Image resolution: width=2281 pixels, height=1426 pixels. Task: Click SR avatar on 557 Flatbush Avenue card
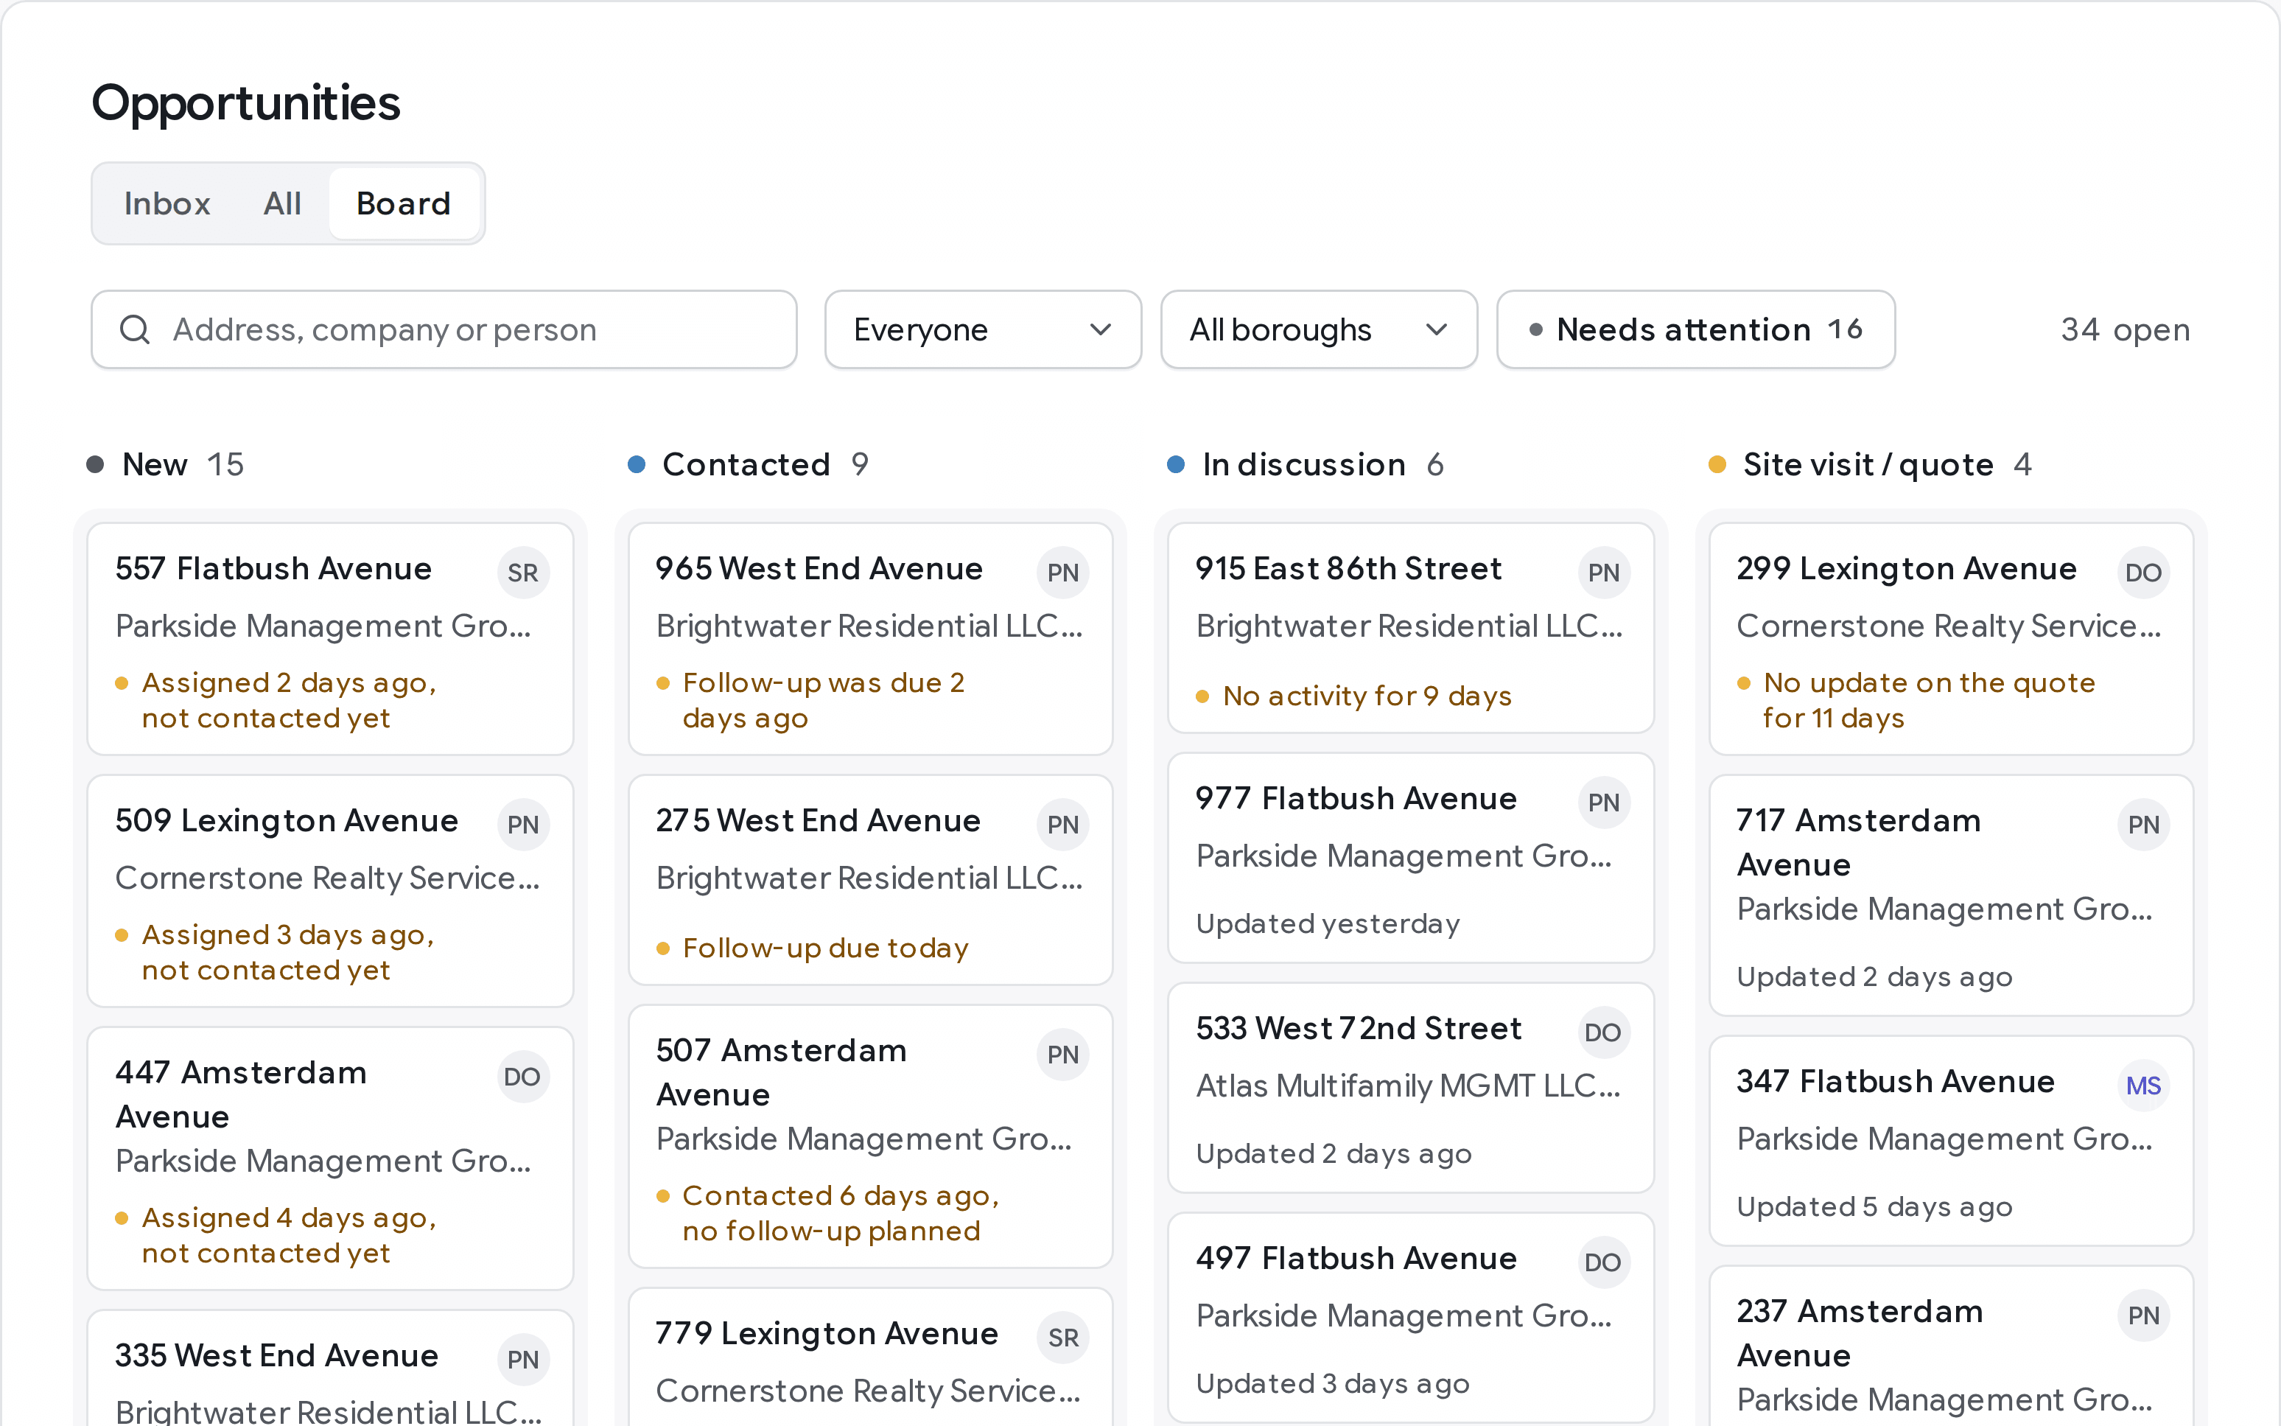point(523,573)
